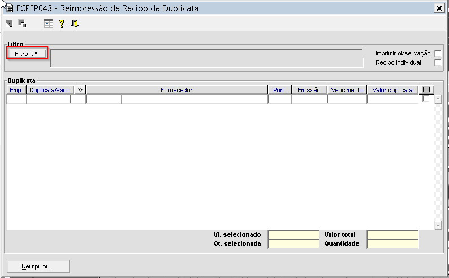Click the filter description text area
Viewport: 449px width, 278px height.
(x=207, y=58)
